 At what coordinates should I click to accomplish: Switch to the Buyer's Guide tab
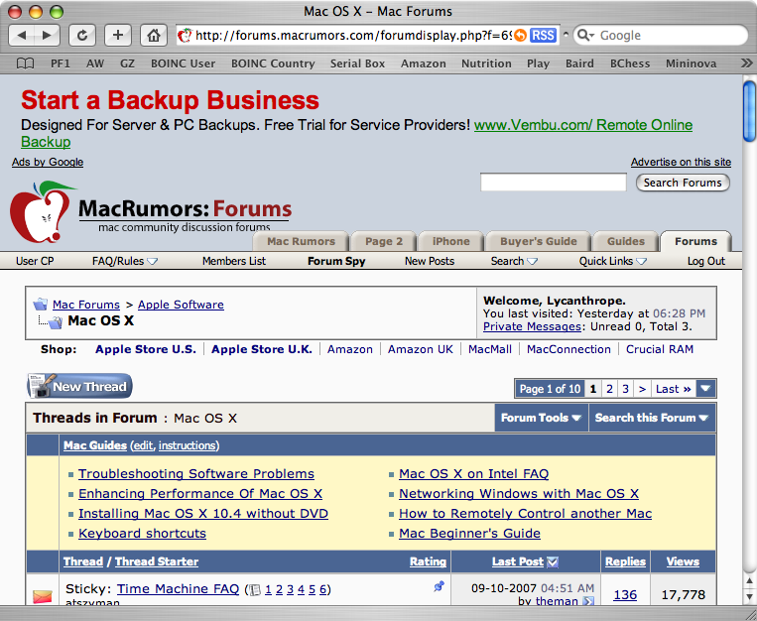click(x=539, y=241)
